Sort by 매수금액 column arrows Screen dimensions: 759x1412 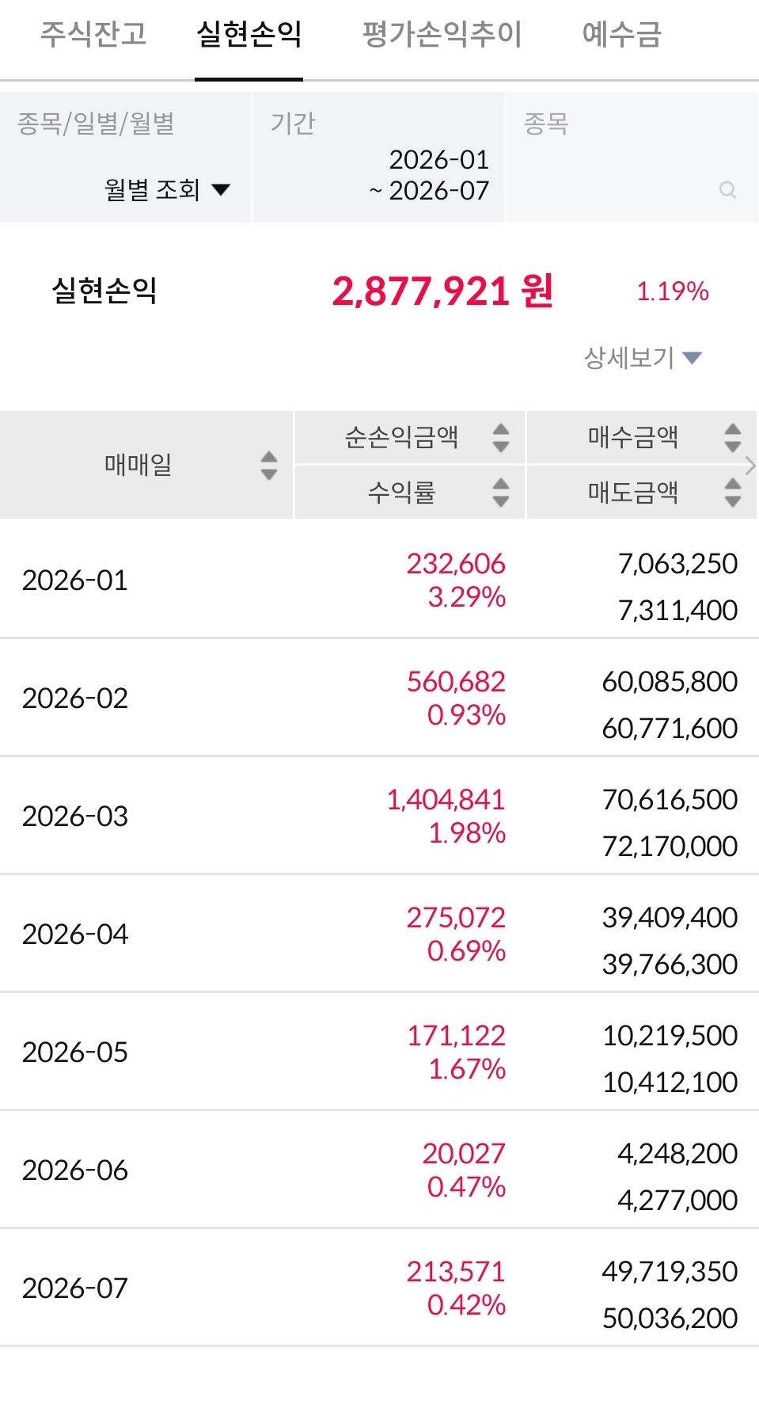(733, 437)
